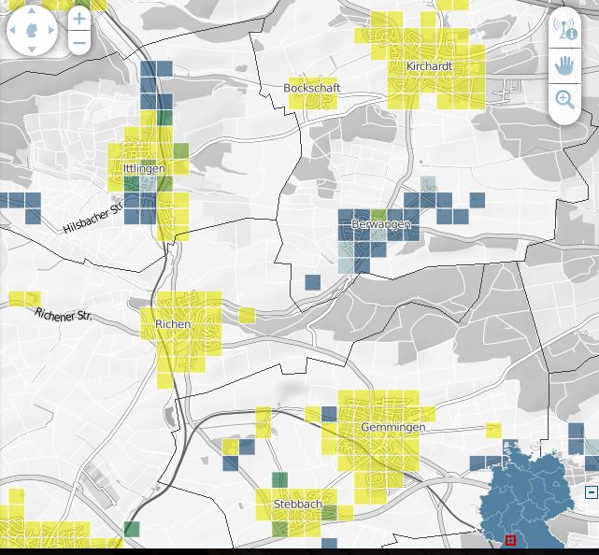
Task: Click the Richen place name
Action: coord(173,324)
